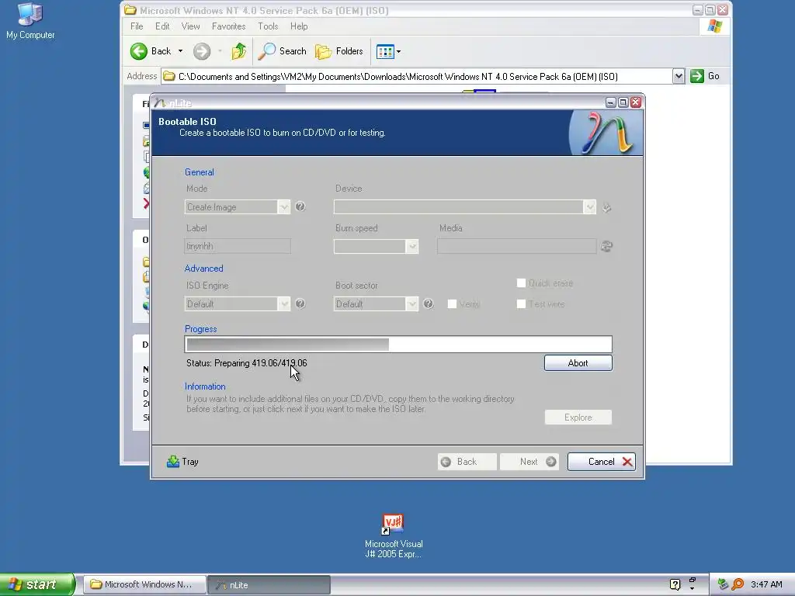Toggle the Quick erase checkbox
The height and width of the screenshot is (596, 795).
pyautogui.click(x=521, y=282)
